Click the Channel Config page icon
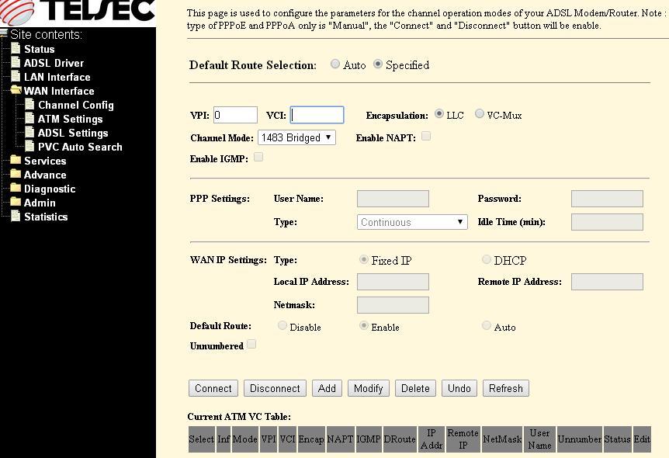Image resolution: width=669 pixels, height=458 pixels. tap(29, 104)
